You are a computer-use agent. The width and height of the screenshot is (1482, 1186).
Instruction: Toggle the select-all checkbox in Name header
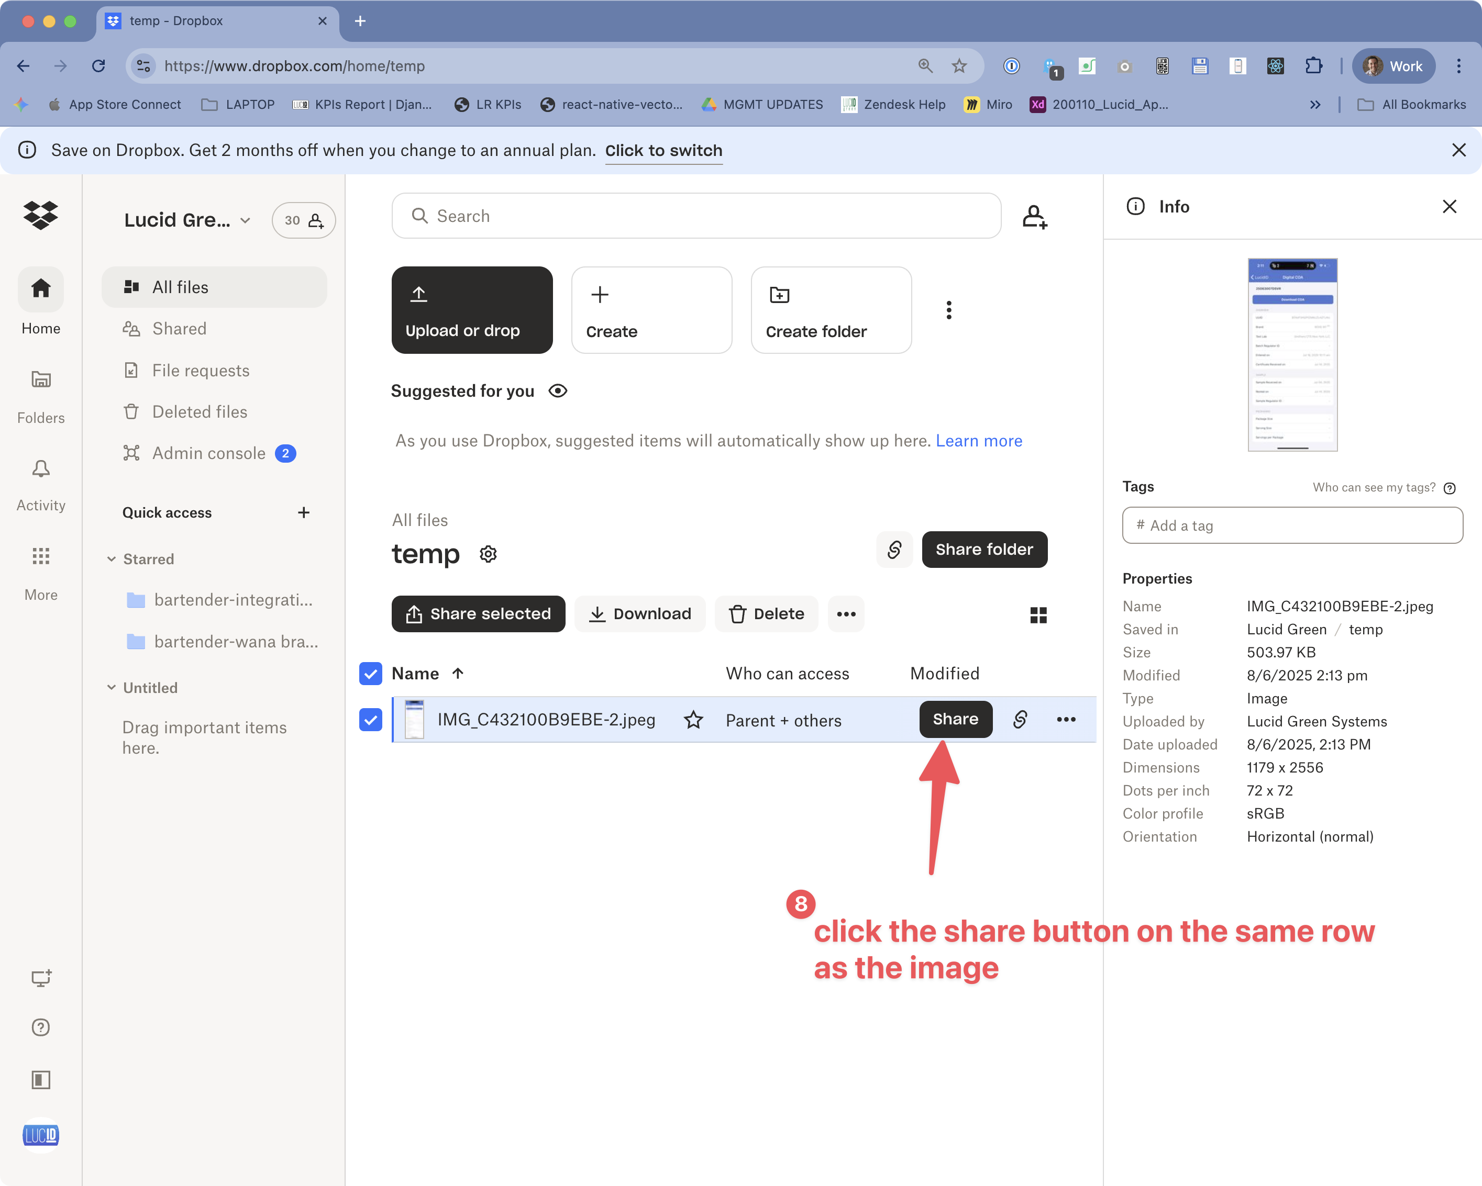370,674
